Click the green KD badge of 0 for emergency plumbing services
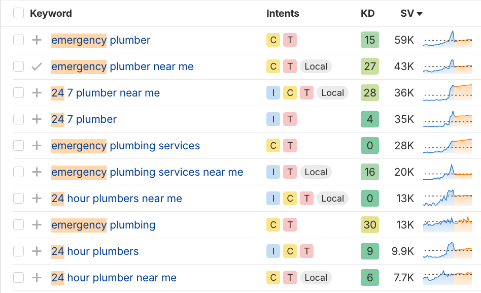 (x=369, y=145)
